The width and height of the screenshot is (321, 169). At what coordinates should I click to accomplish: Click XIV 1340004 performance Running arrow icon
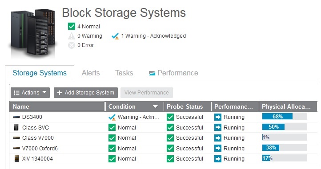point(218,159)
